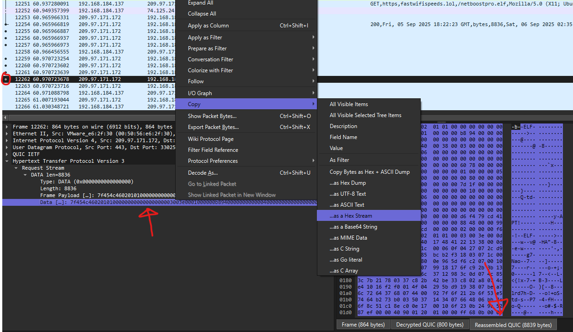Copy bytes as a Base64 String
The image size is (573, 332).
click(369, 227)
